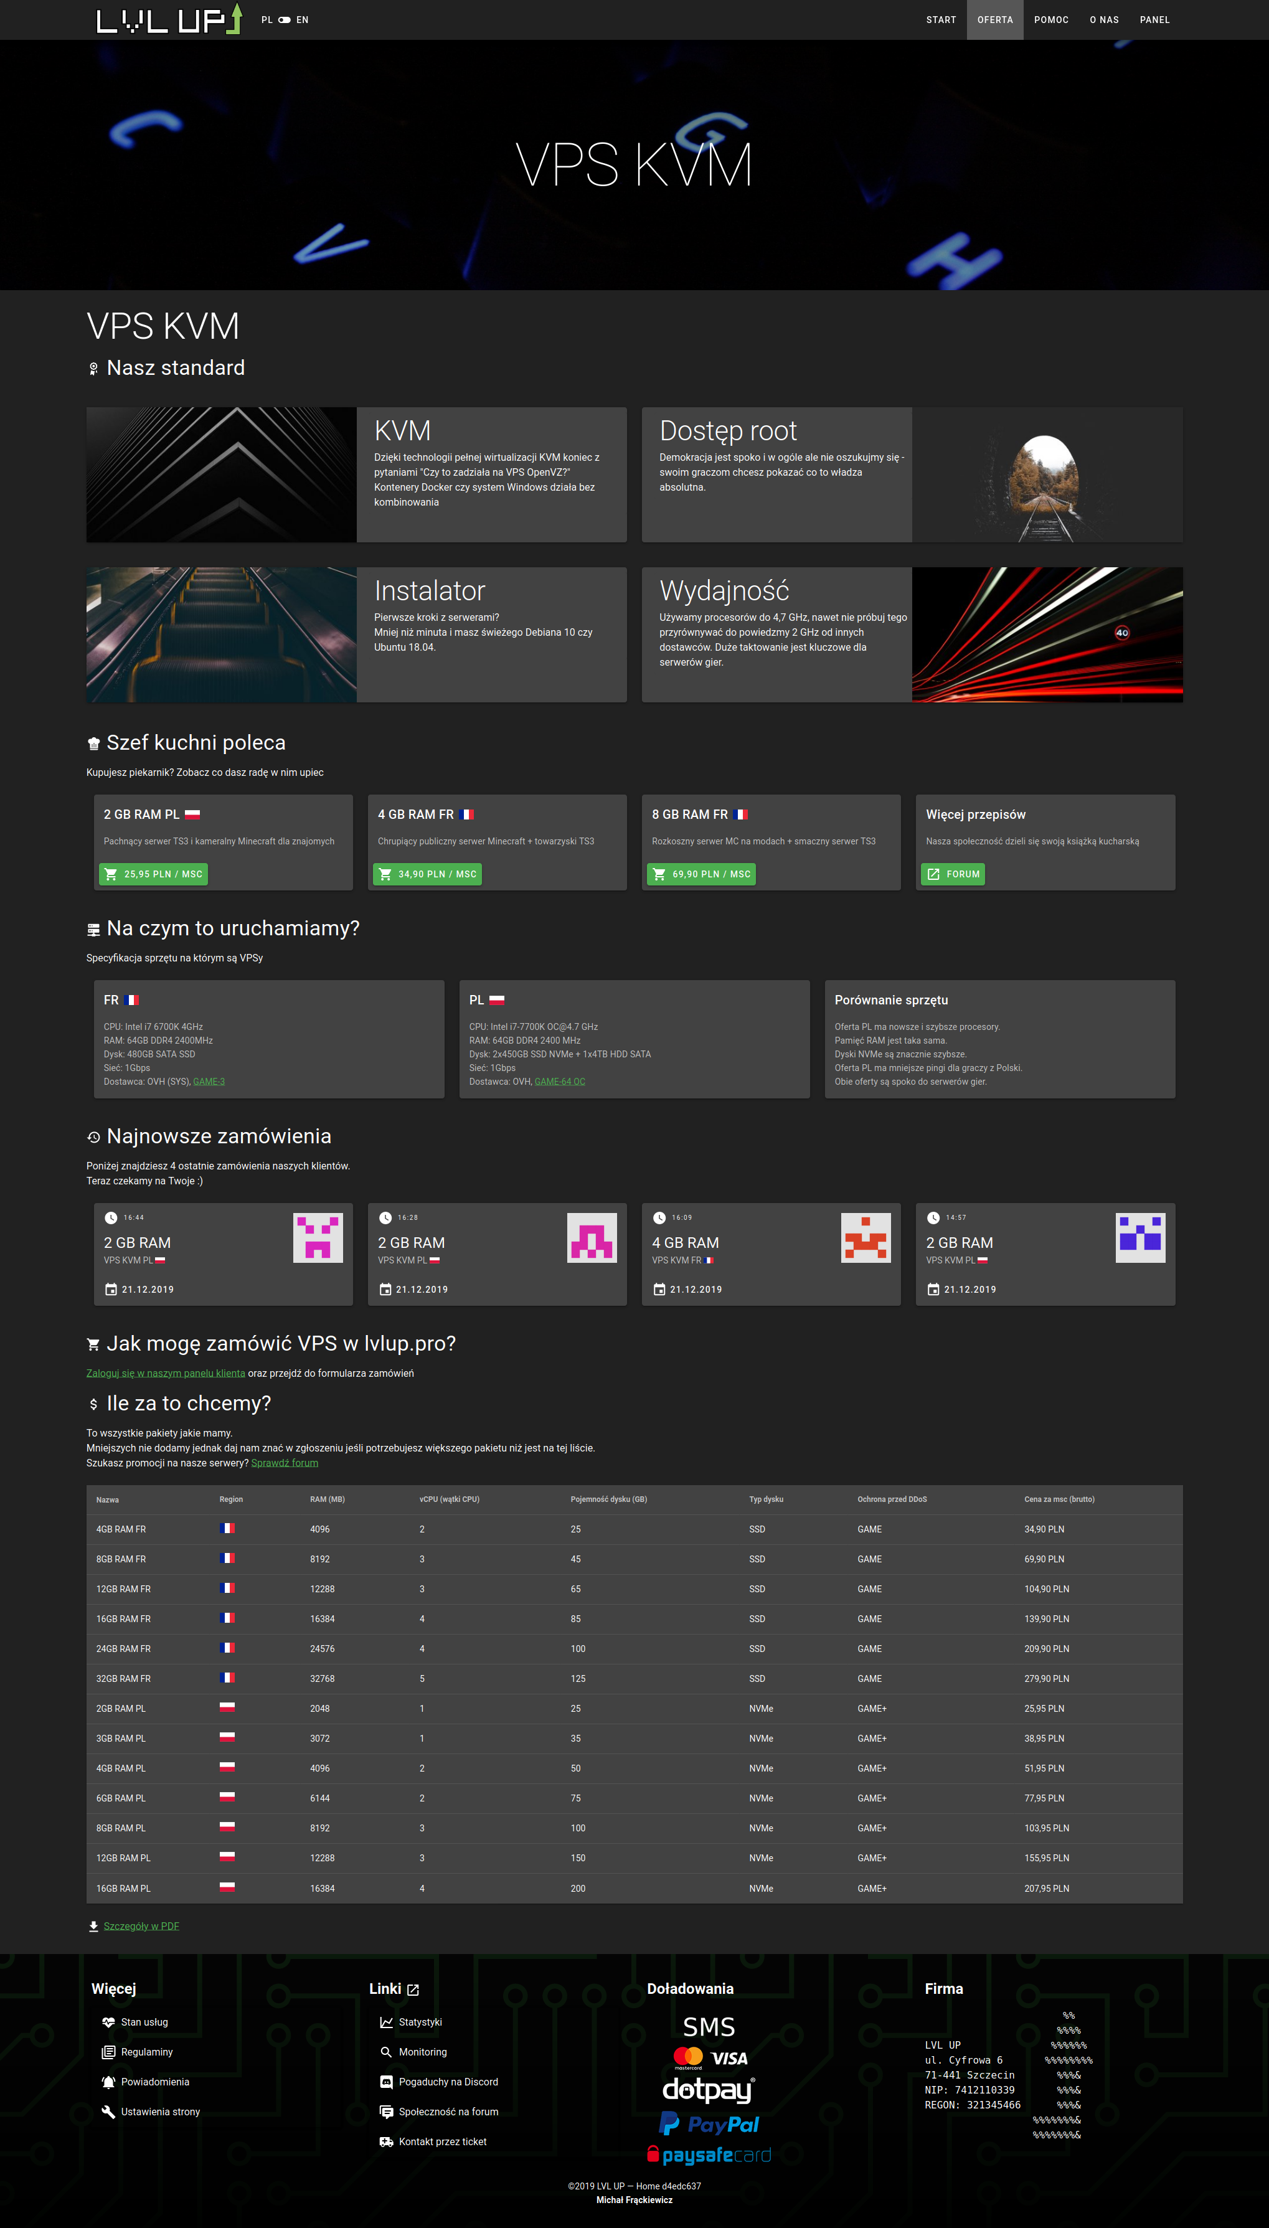Click the Stan usług heartbeat icon
Image resolution: width=1269 pixels, height=2228 pixels.
pyautogui.click(x=108, y=2023)
